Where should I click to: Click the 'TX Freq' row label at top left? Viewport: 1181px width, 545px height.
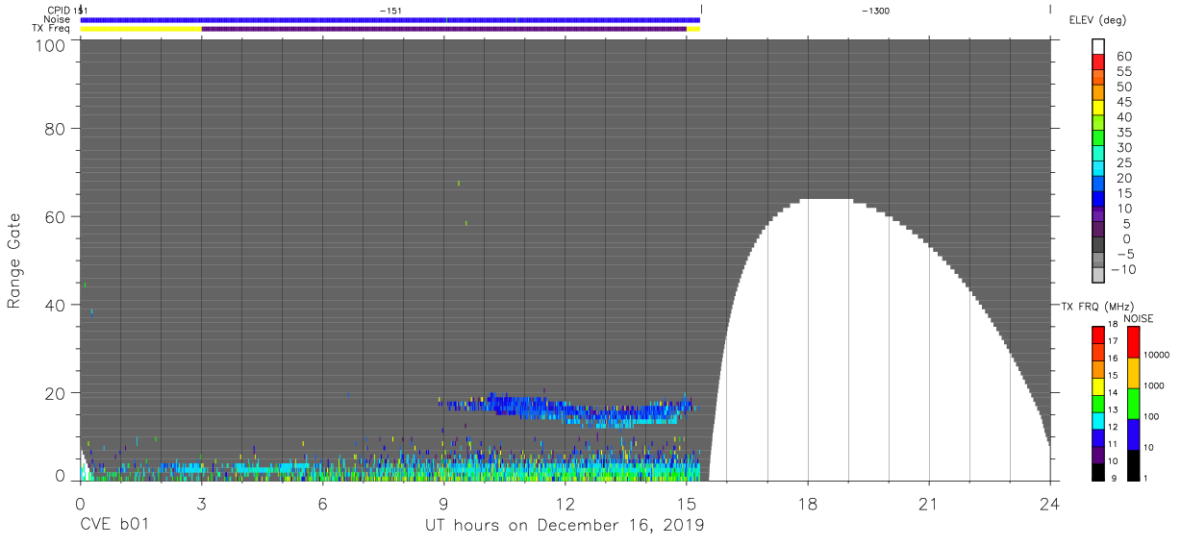click(x=50, y=29)
